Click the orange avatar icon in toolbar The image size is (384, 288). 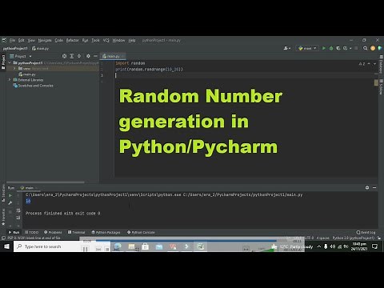[x=373, y=48]
